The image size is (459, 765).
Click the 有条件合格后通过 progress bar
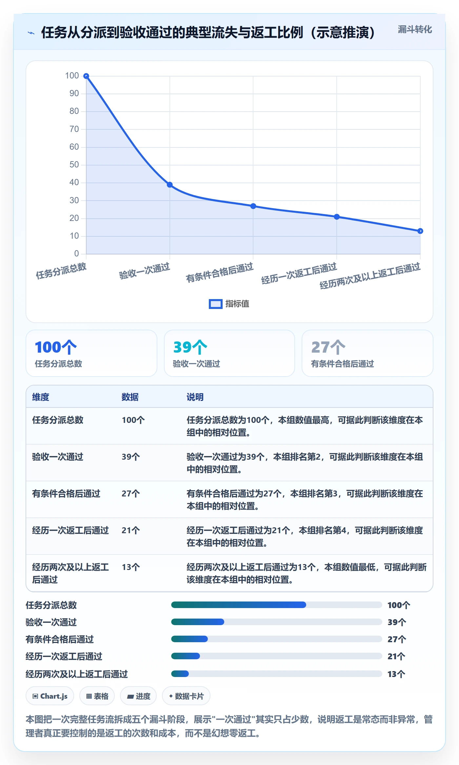tap(277, 639)
